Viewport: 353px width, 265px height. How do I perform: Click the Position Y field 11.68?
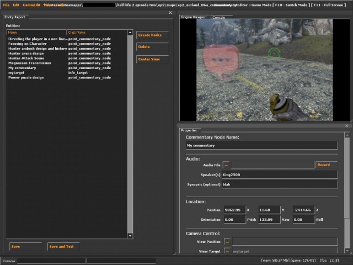[269, 210]
